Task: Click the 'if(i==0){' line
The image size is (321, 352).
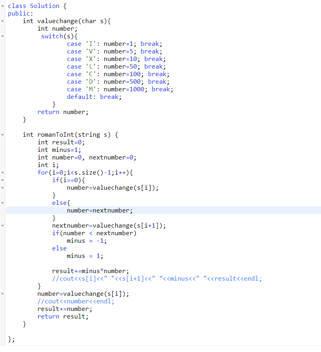Action: click(69, 180)
